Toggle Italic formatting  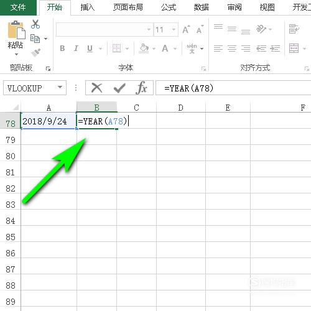coord(76,49)
